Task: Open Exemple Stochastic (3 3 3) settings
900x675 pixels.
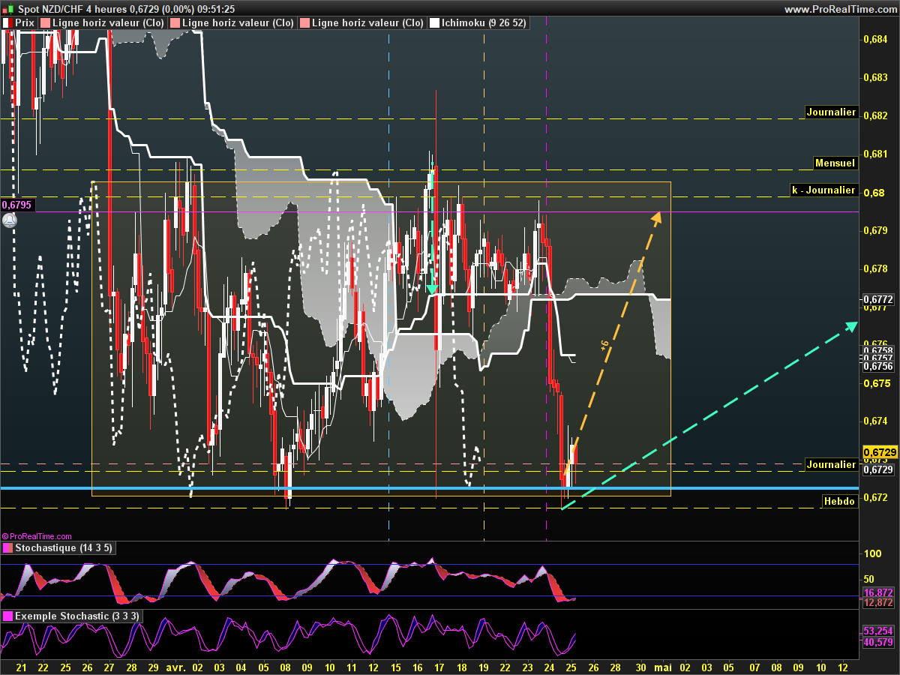Action: point(77,616)
